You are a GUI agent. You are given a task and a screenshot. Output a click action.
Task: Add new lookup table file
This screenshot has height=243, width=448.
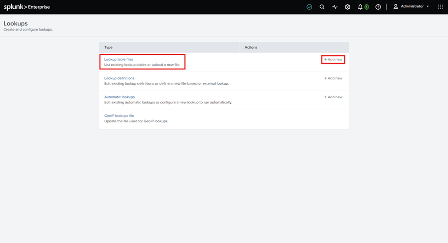pyautogui.click(x=333, y=59)
